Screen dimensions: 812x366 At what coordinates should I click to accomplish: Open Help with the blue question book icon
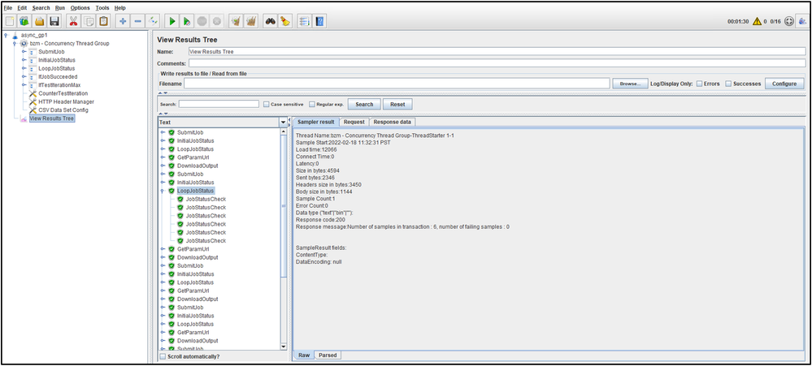(319, 21)
